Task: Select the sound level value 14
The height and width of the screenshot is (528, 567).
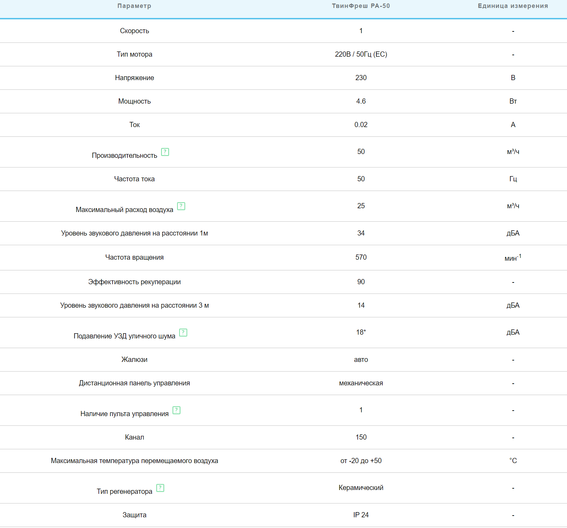Action: (361, 305)
